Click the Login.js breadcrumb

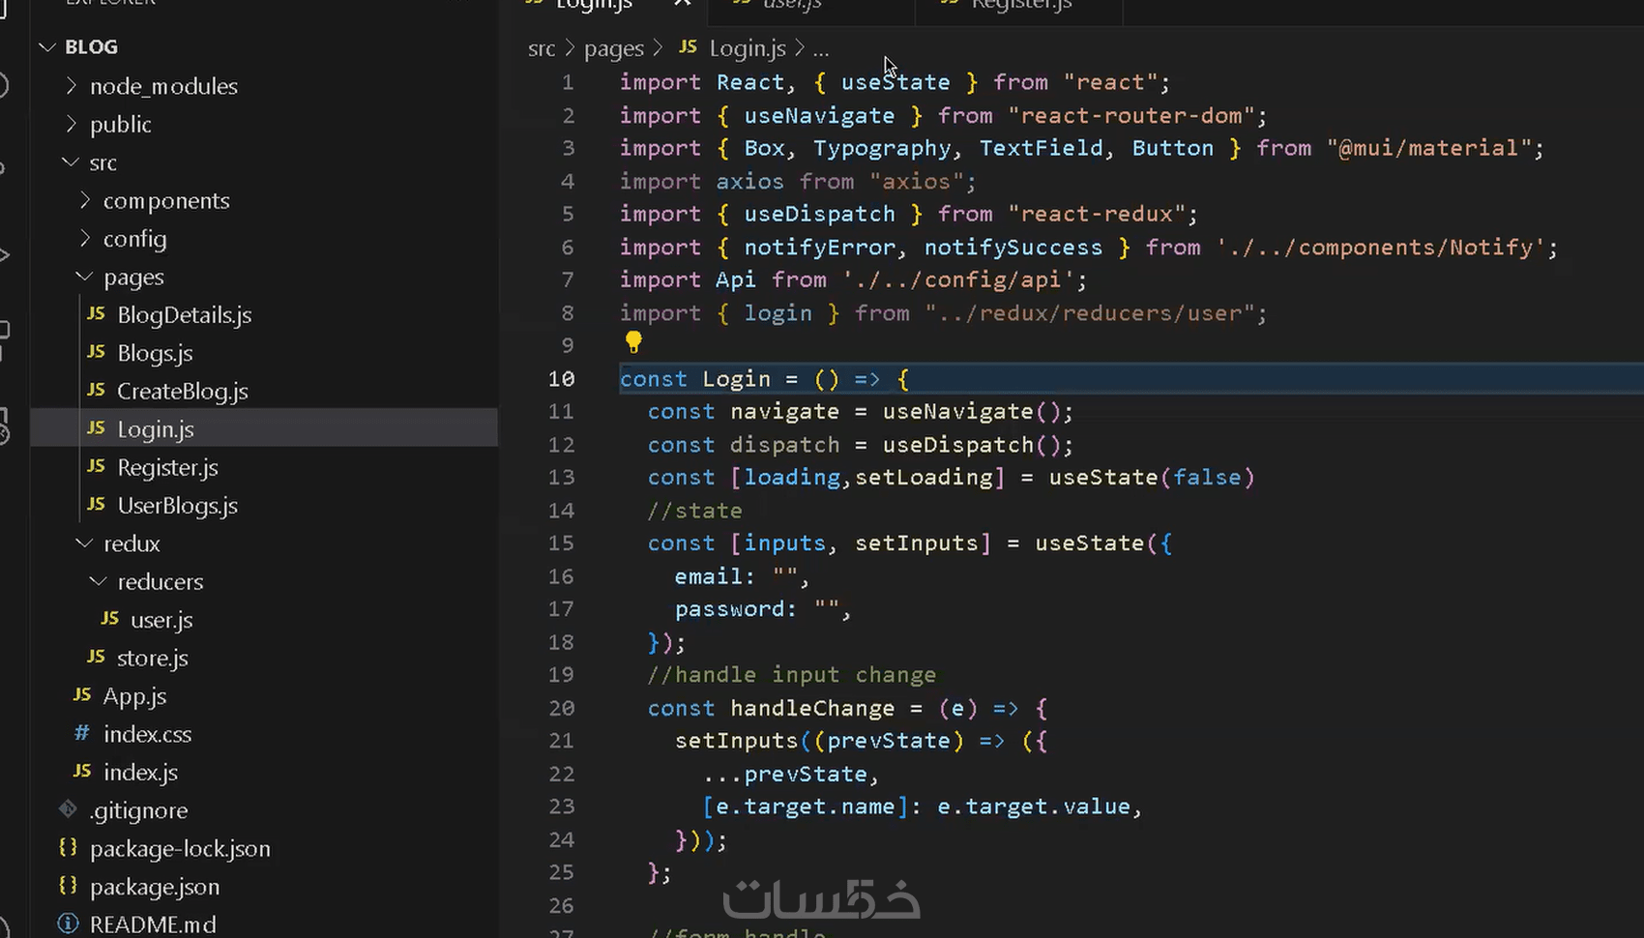(x=748, y=48)
